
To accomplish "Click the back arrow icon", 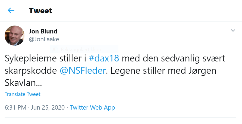I will 11,11.
